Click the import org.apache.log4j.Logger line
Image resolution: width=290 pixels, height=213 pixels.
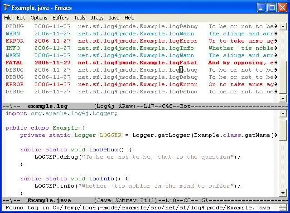tap(62, 114)
